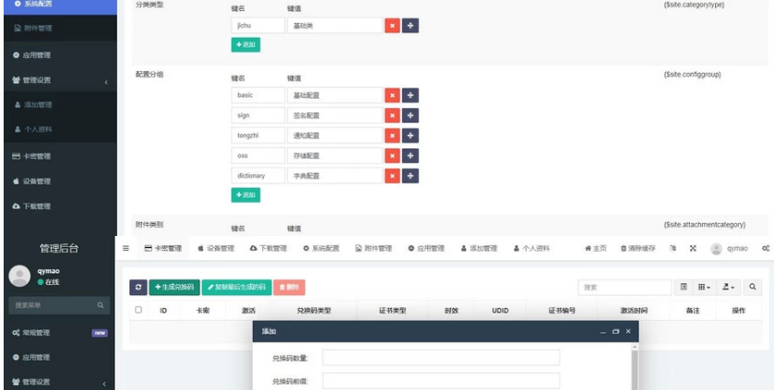Remove the oss config row via red X
The height and width of the screenshot is (390, 774).
[392, 156]
